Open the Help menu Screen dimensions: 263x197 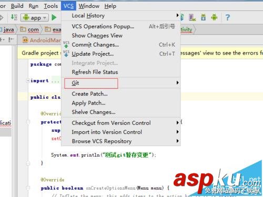tap(110, 6)
